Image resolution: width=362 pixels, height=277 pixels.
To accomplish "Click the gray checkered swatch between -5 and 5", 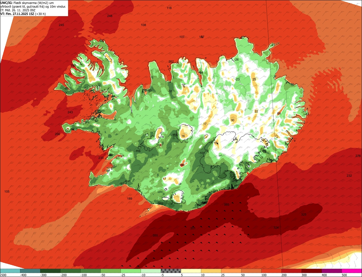I will coord(171,271).
